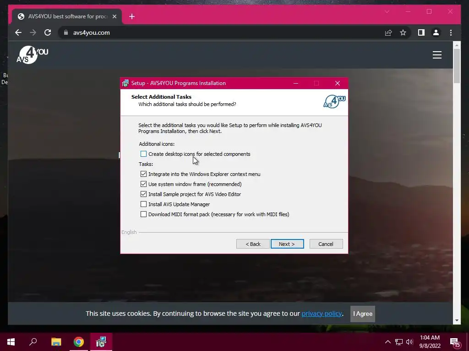
Task: Minimize the Setup installer dialog
Action: click(296, 83)
